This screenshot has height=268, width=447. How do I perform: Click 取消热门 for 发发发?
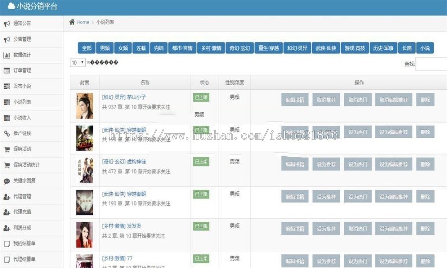pos(358,229)
